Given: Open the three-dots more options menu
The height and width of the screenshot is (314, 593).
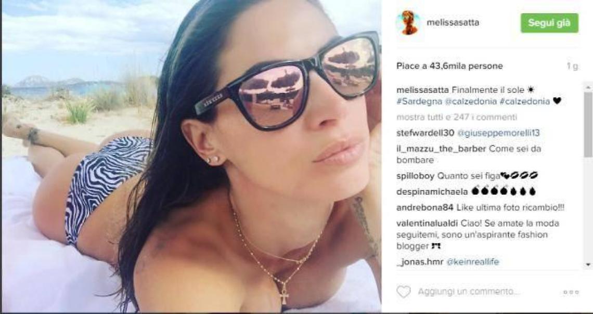Looking at the screenshot, I should pos(571,292).
